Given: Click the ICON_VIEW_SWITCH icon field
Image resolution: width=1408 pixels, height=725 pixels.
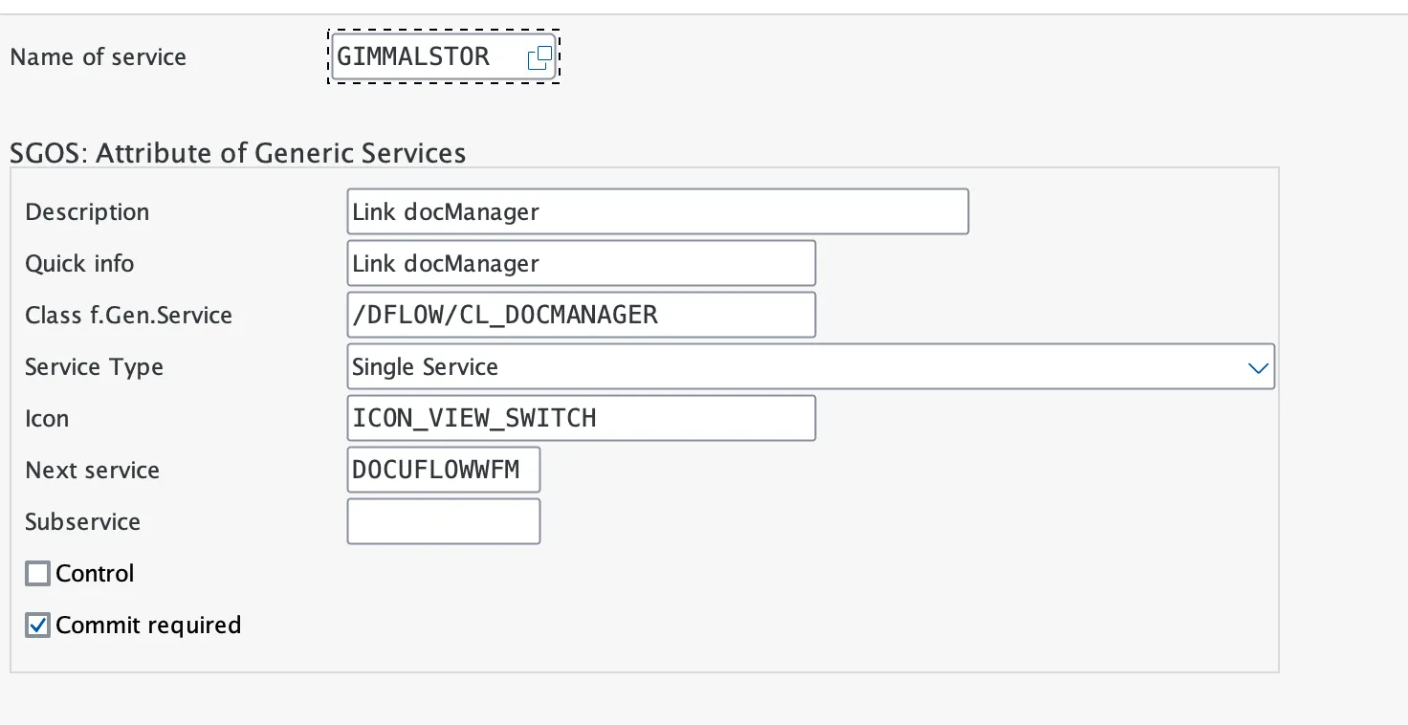Looking at the screenshot, I should 582,418.
